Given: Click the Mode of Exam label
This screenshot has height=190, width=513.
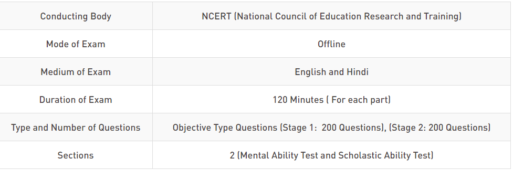Looking at the screenshot, I should click(76, 44).
